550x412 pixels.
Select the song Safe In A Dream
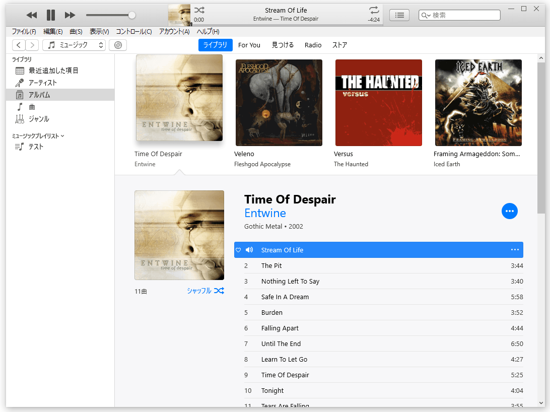383,297
